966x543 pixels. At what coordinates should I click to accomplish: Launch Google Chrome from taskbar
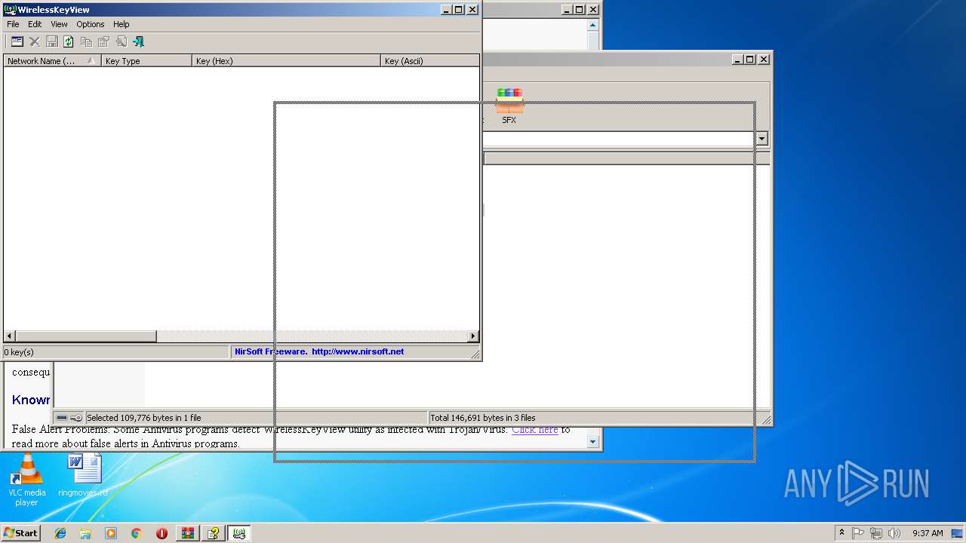point(136,533)
